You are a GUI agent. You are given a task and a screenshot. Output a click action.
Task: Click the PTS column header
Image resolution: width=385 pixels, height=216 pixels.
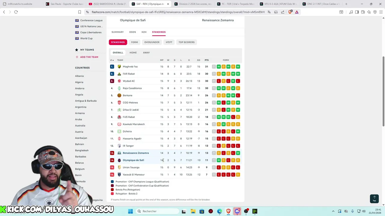[x=207, y=60]
